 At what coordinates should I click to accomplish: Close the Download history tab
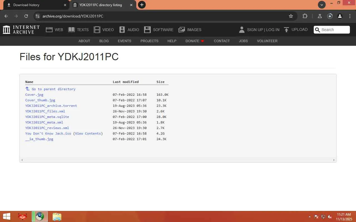(65, 5)
